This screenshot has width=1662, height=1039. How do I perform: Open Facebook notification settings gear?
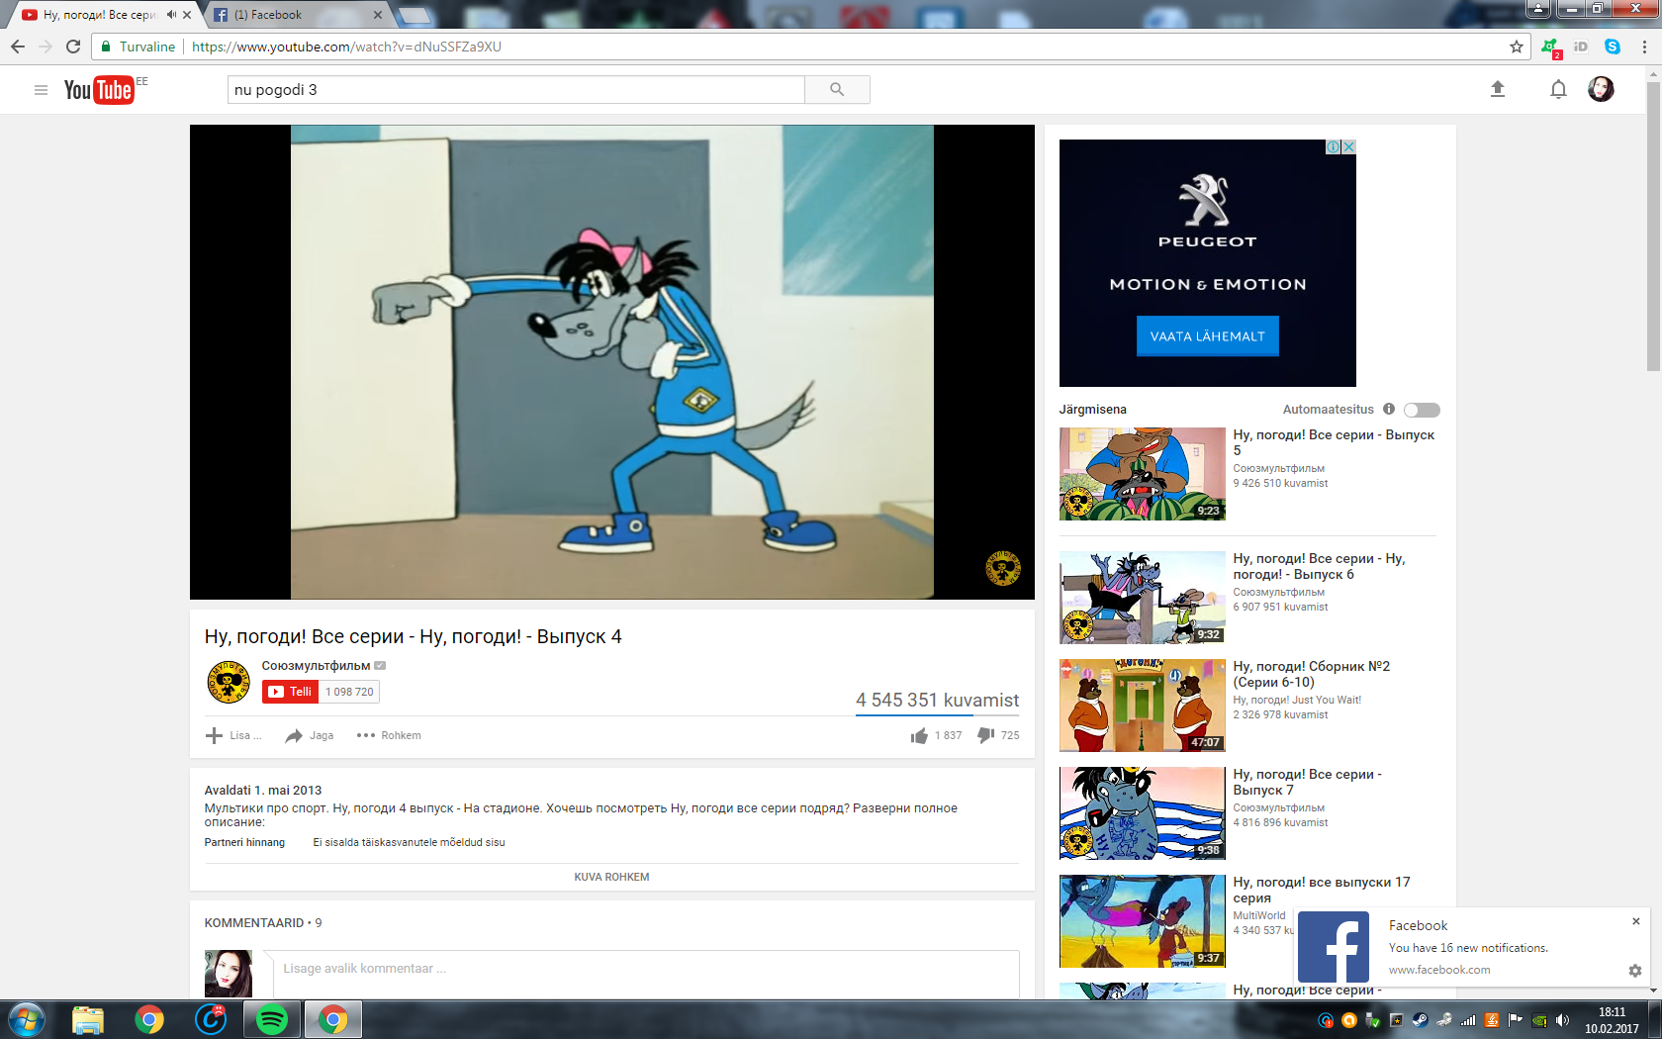(1634, 971)
